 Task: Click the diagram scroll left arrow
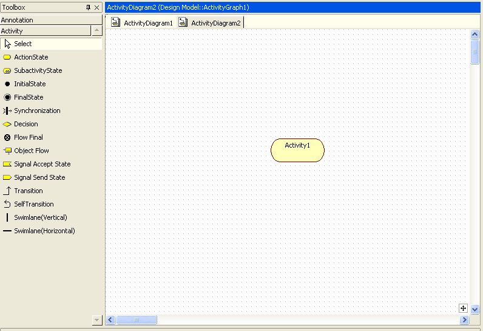111,320
